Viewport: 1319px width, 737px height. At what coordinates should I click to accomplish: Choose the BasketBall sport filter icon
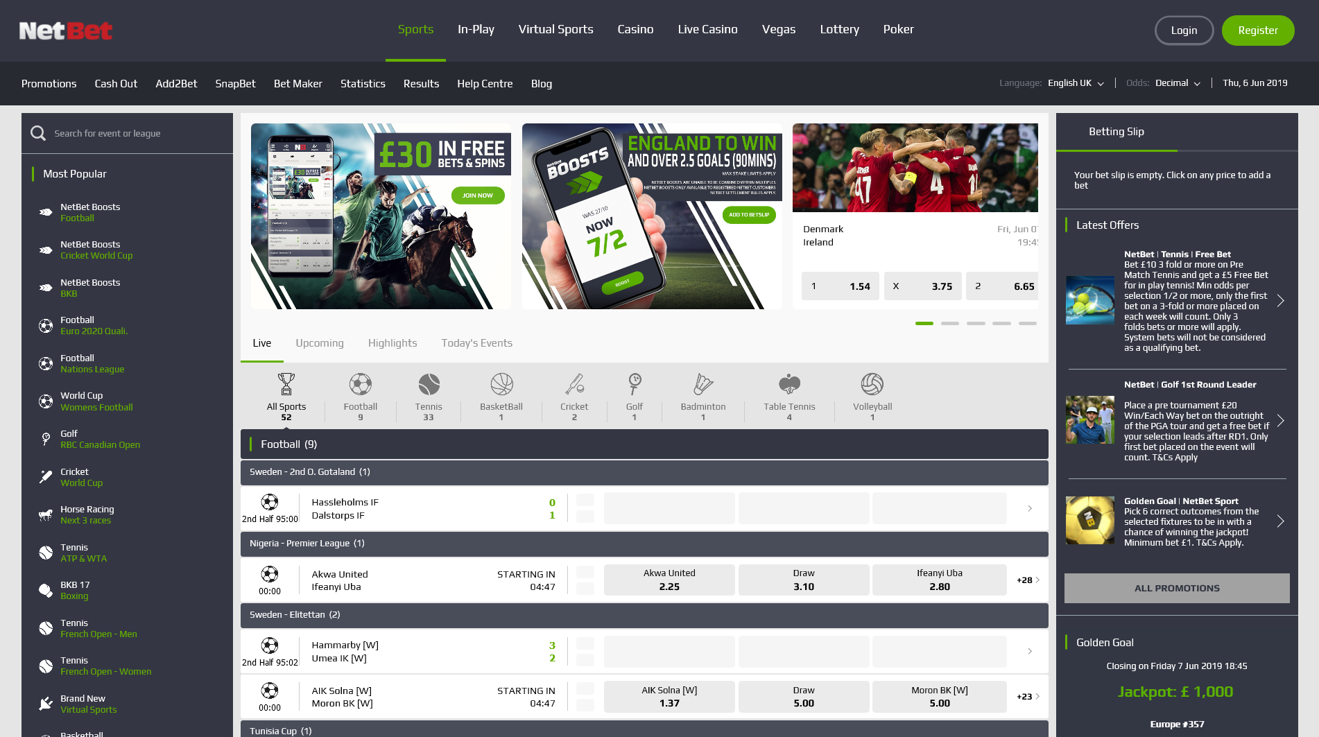pos(501,385)
